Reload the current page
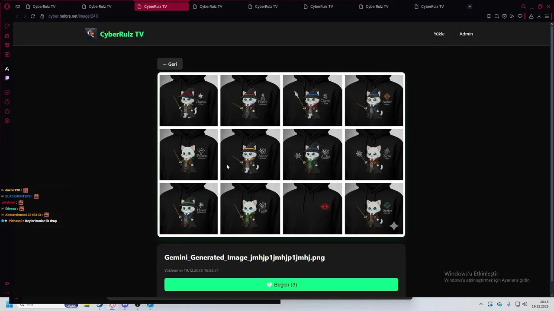The image size is (554, 311). coord(32,16)
